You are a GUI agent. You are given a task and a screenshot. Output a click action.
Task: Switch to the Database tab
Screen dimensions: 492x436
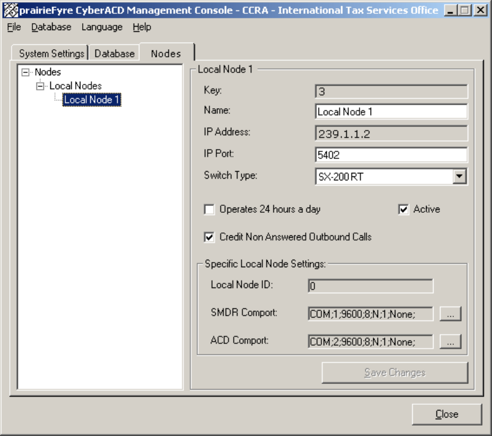point(114,53)
